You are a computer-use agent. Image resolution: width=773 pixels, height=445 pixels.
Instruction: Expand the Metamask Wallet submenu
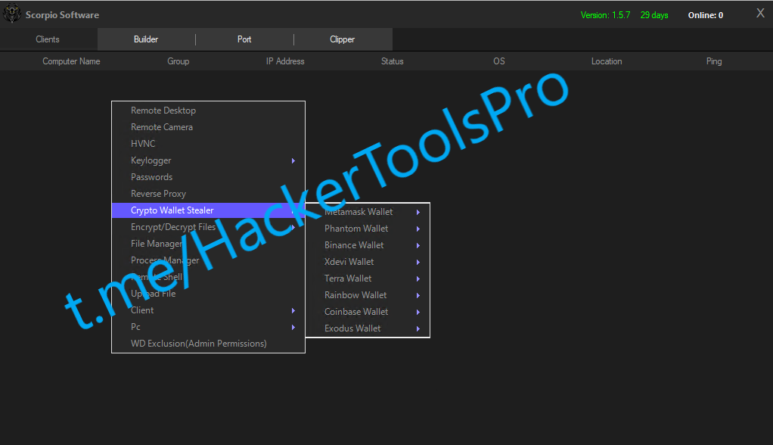click(x=368, y=212)
